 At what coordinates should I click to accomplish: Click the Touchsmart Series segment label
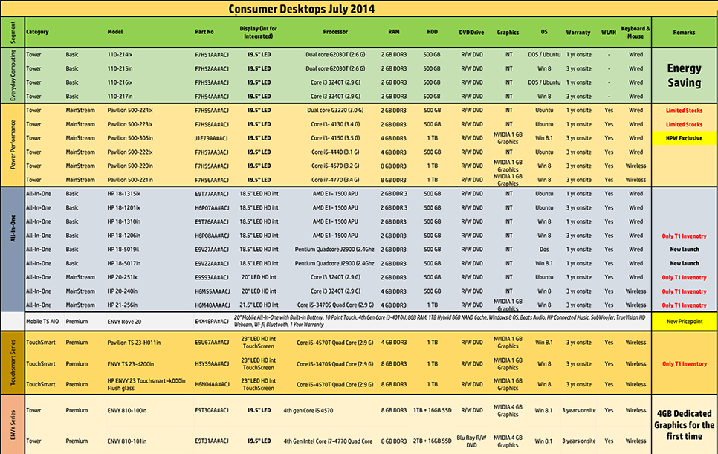pos(13,363)
